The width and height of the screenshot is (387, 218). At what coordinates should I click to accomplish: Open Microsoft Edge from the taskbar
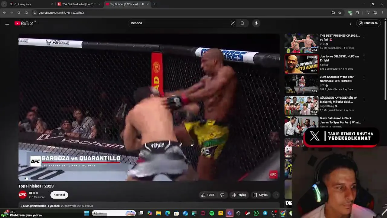click(x=167, y=213)
